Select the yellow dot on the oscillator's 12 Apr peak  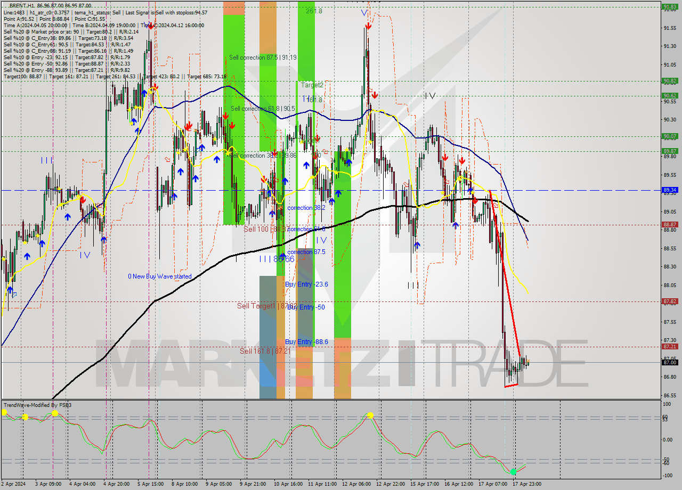pyautogui.click(x=370, y=414)
